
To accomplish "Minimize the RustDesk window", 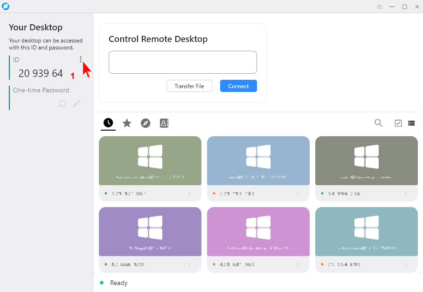I will (x=392, y=7).
